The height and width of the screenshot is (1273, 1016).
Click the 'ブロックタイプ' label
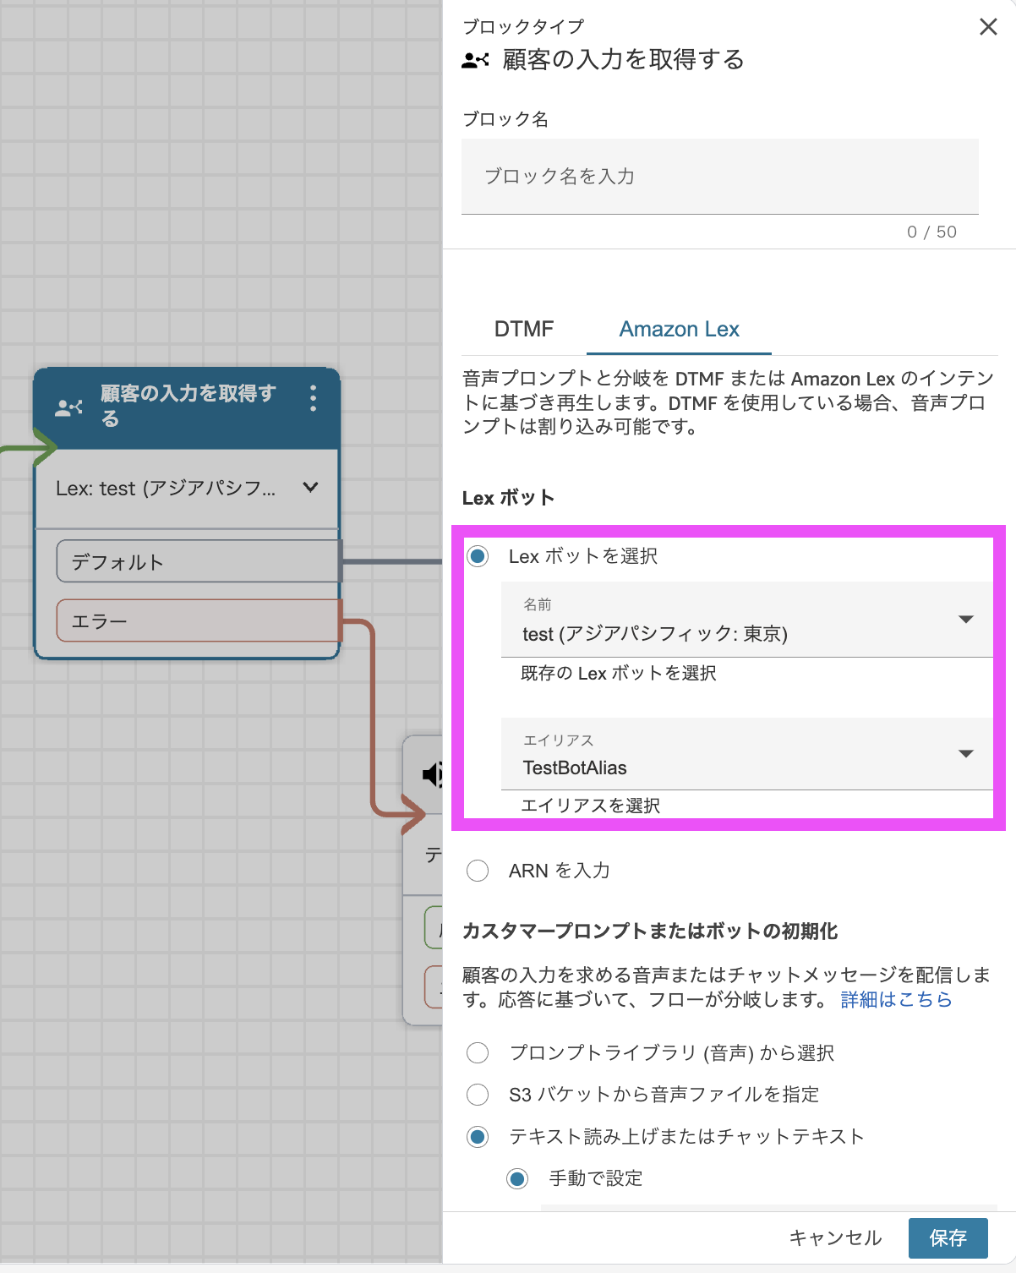pyautogui.click(x=523, y=27)
